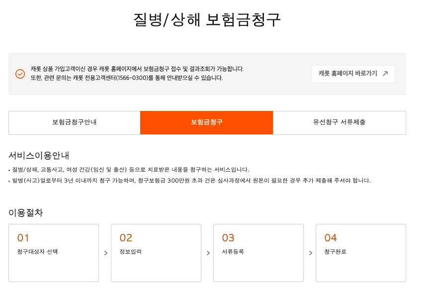Click the orange 04 step number

331,238
